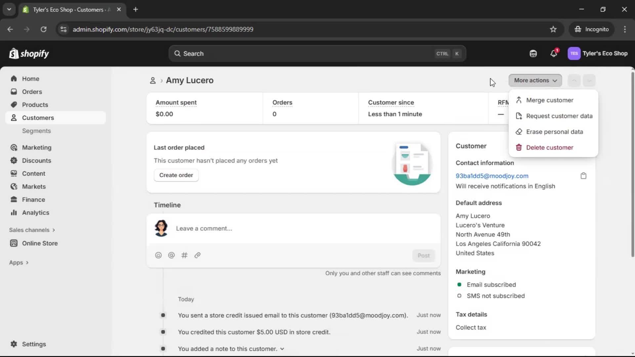Insert a hashtag in the comment

[185, 255]
